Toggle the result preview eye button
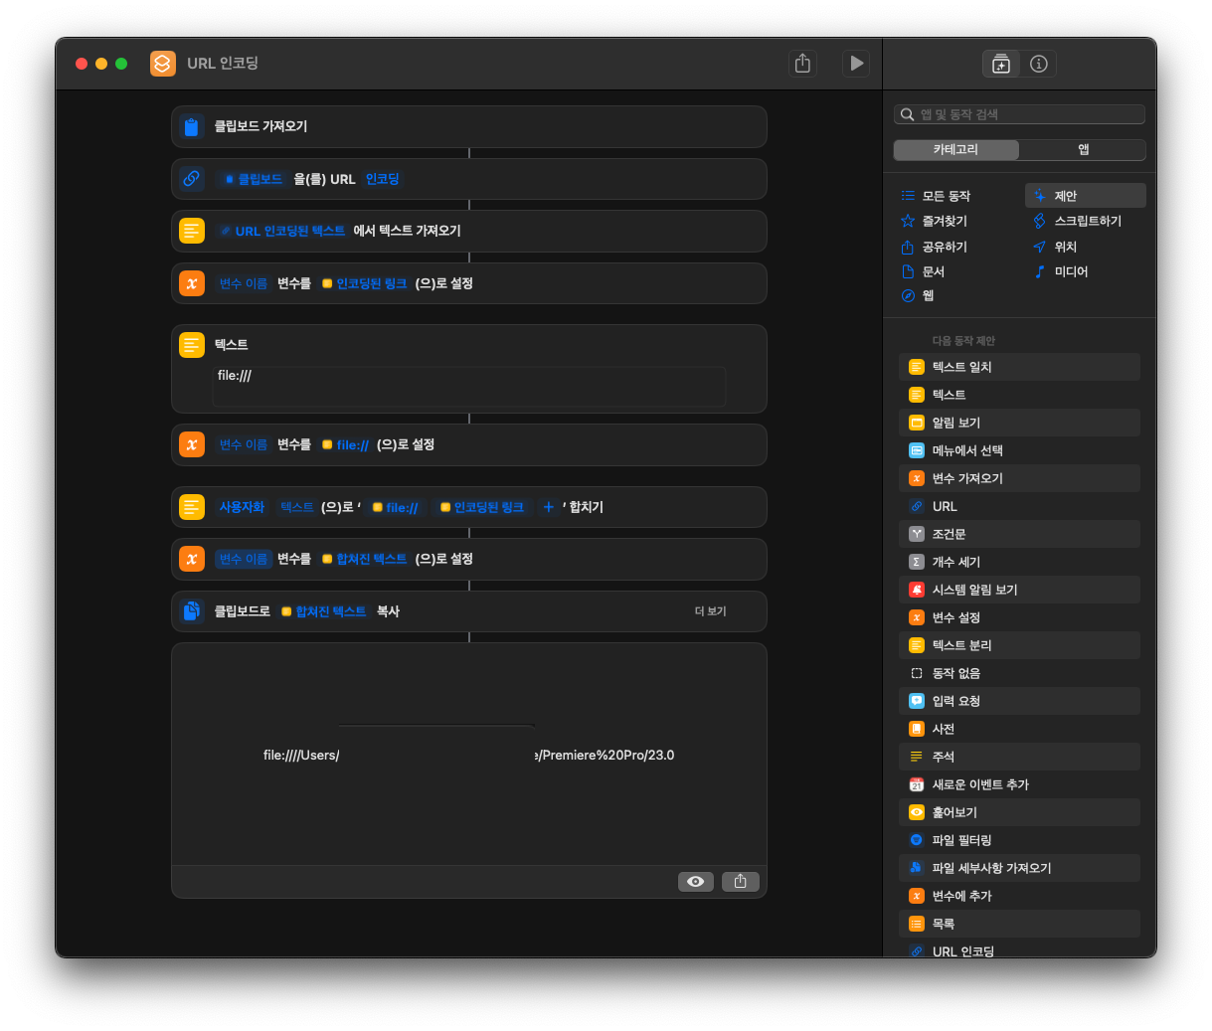Image resolution: width=1212 pixels, height=1031 pixels. (x=696, y=882)
